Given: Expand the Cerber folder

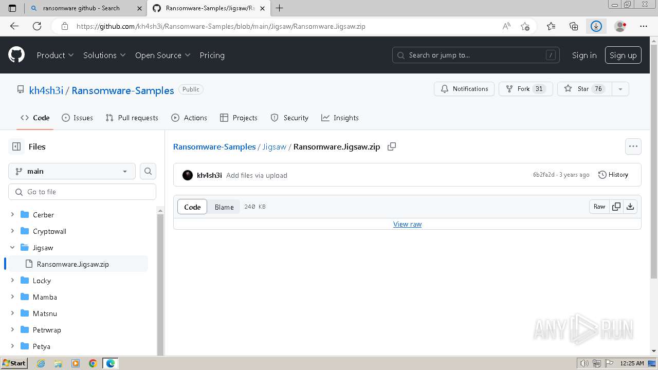Looking at the screenshot, I should click(x=12, y=214).
